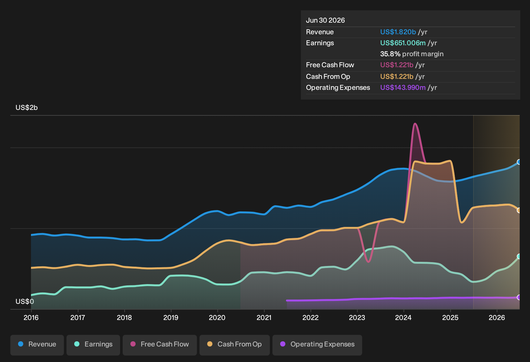
Task: Click the 2024 x-axis label
Action: [x=403, y=318]
